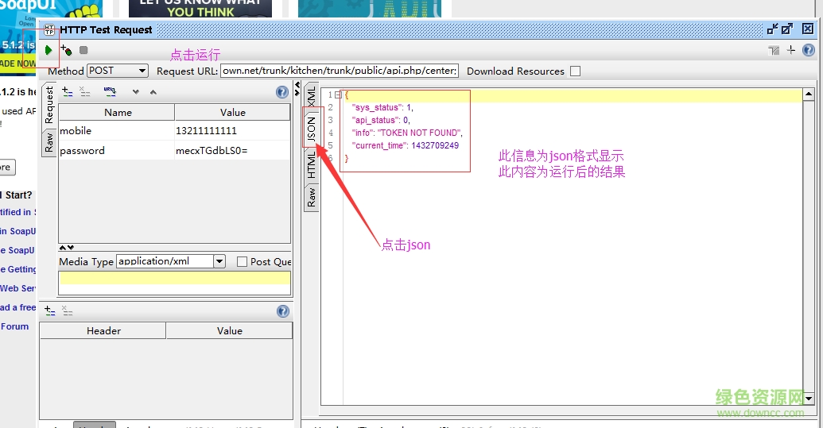Open help for the headers table
Viewport: 823px width, 428px height.
pos(283,311)
